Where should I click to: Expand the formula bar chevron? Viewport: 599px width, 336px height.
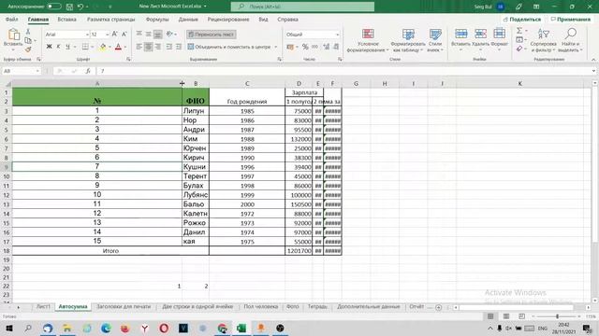click(x=593, y=71)
